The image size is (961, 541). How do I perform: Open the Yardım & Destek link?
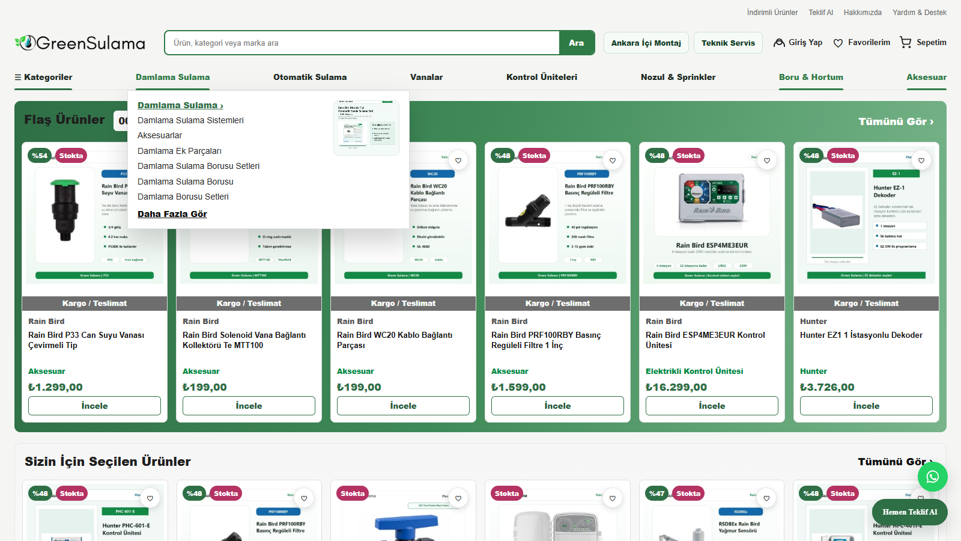tap(920, 12)
